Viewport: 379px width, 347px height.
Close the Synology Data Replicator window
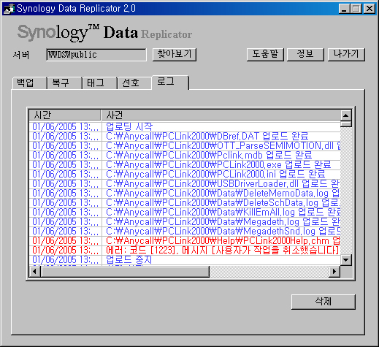tap(370, 9)
